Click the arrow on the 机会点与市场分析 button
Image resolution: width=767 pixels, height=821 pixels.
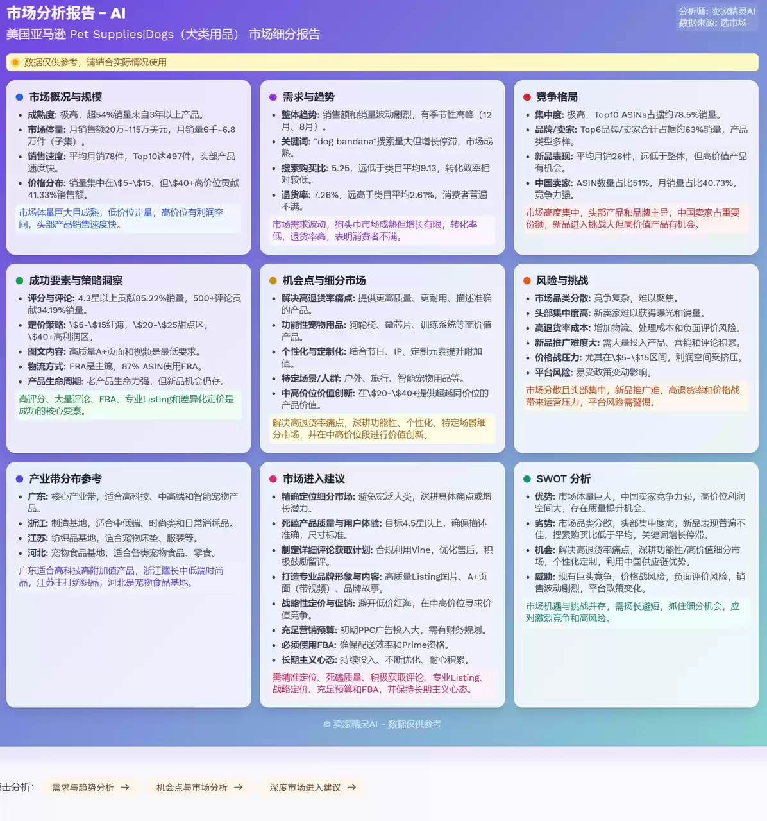[239, 787]
